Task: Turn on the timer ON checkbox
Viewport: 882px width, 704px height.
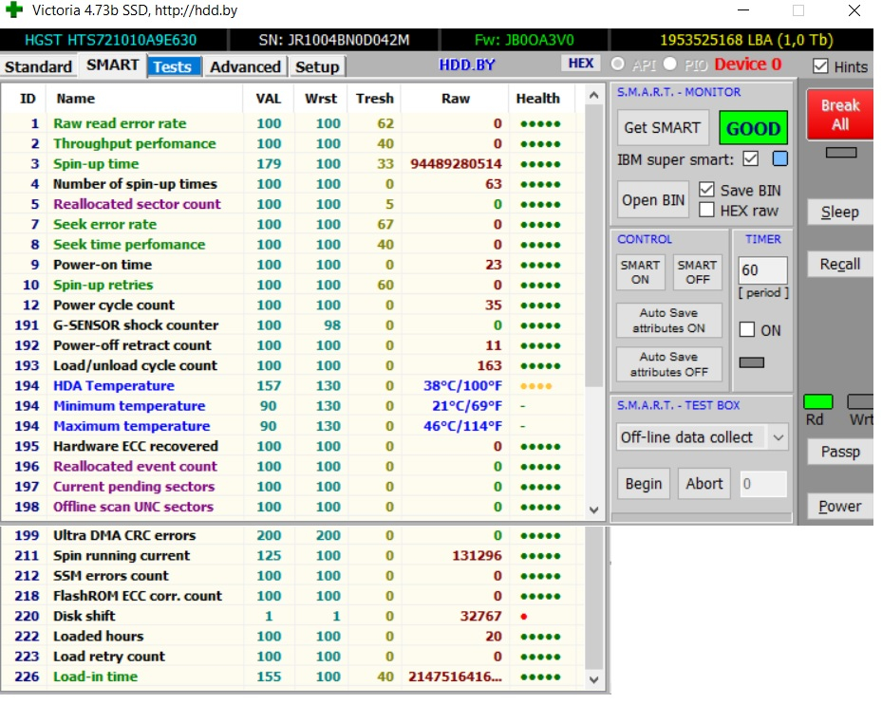Action: [x=748, y=330]
